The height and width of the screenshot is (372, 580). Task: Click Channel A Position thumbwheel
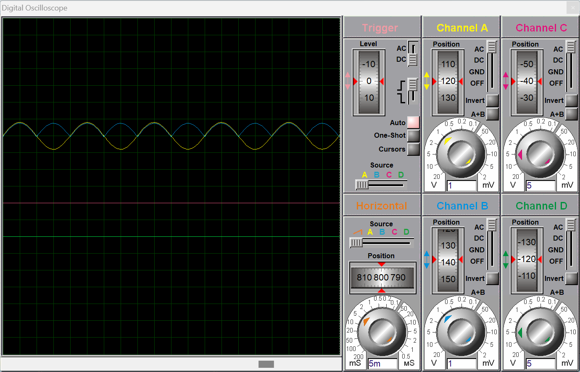[x=448, y=82]
